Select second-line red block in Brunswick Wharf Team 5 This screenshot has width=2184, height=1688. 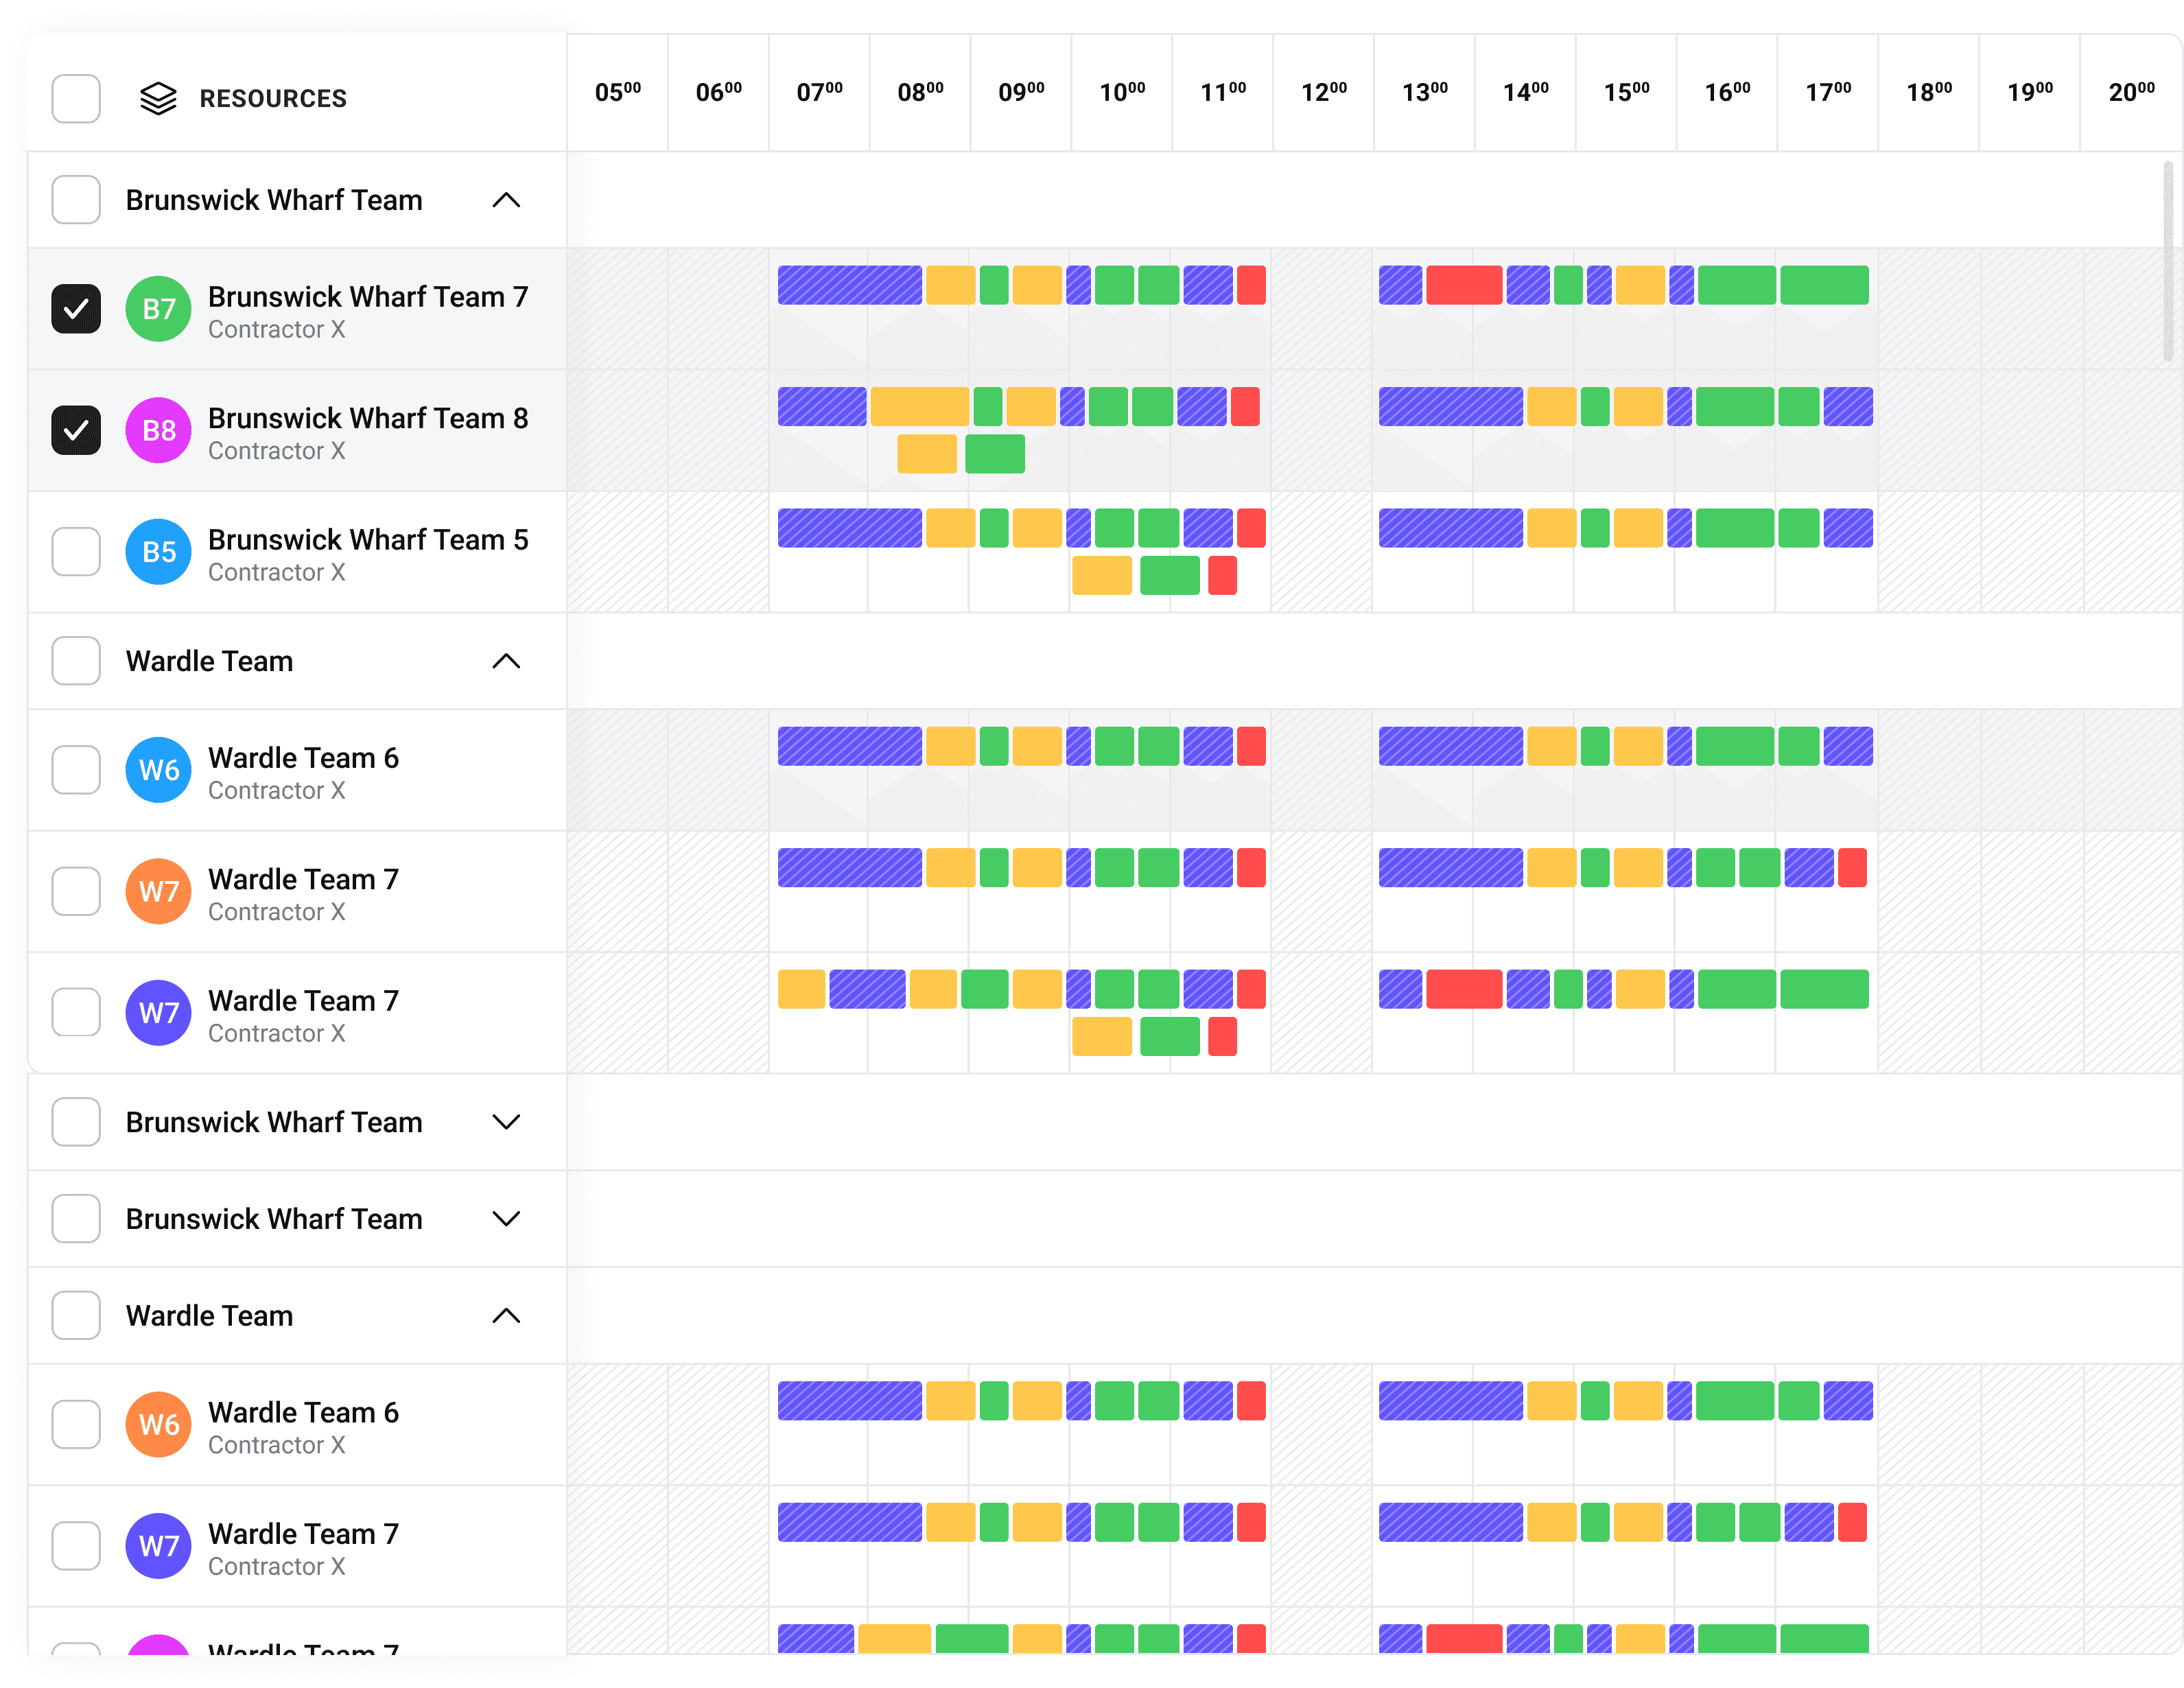pos(1222,576)
